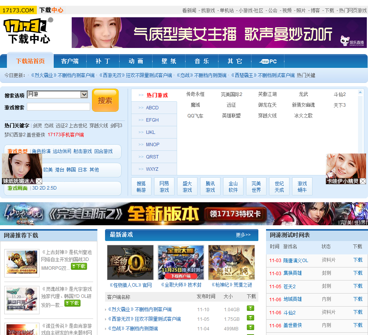This screenshot has width=368, height=335.
Task: Select the ABCD letter filter
Action: (154, 107)
